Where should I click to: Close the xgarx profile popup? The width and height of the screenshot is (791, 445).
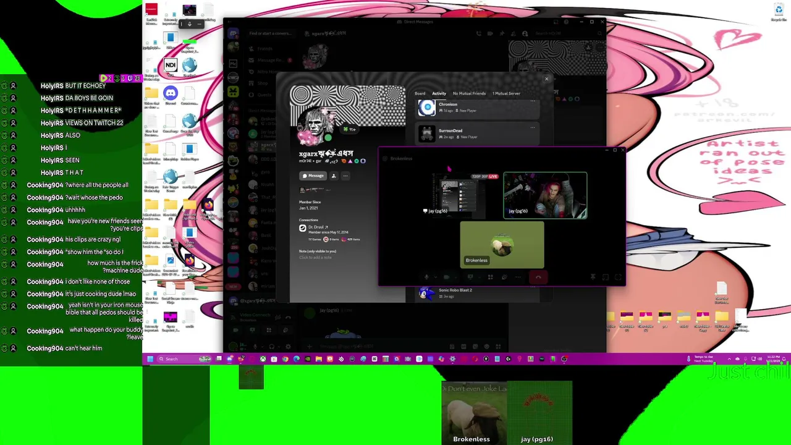tap(546, 79)
